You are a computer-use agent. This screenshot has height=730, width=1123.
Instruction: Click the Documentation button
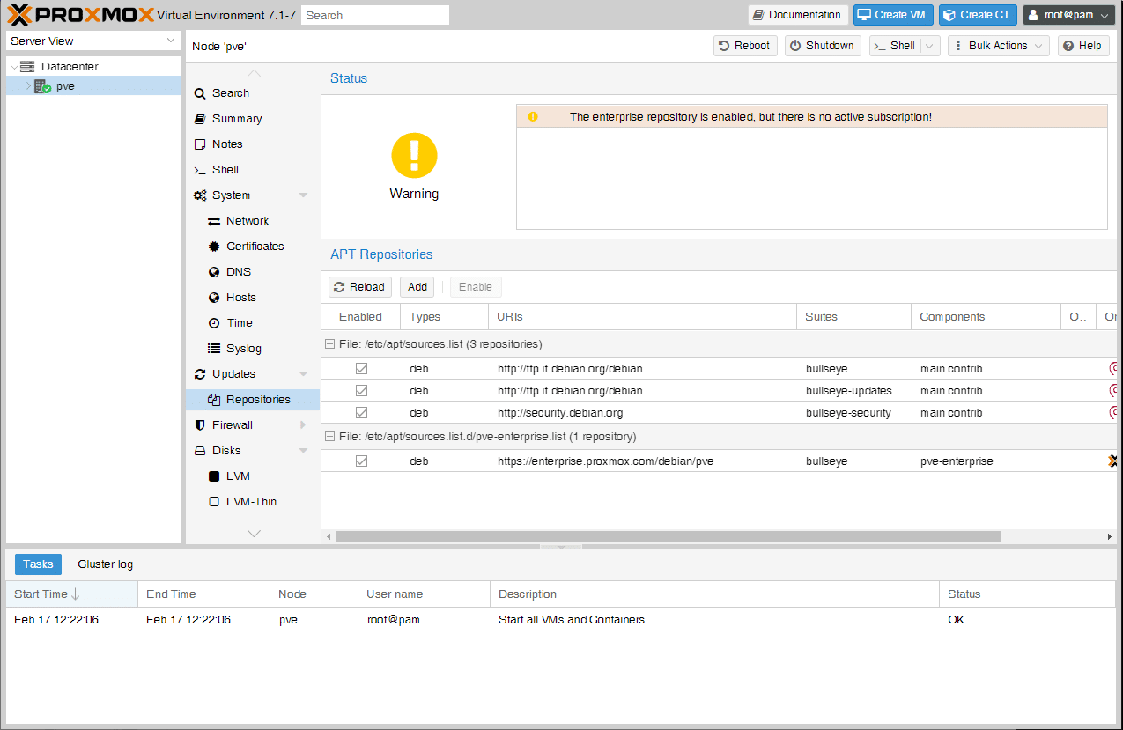[797, 15]
